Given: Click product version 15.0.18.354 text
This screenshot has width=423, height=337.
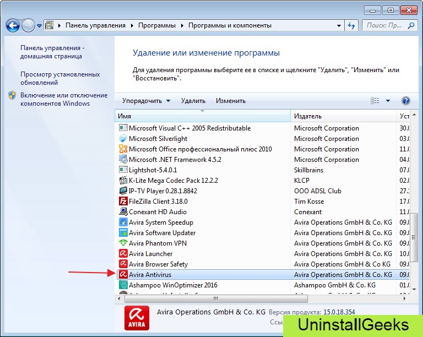Looking at the screenshot, I should pyautogui.click(x=339, y=312).
